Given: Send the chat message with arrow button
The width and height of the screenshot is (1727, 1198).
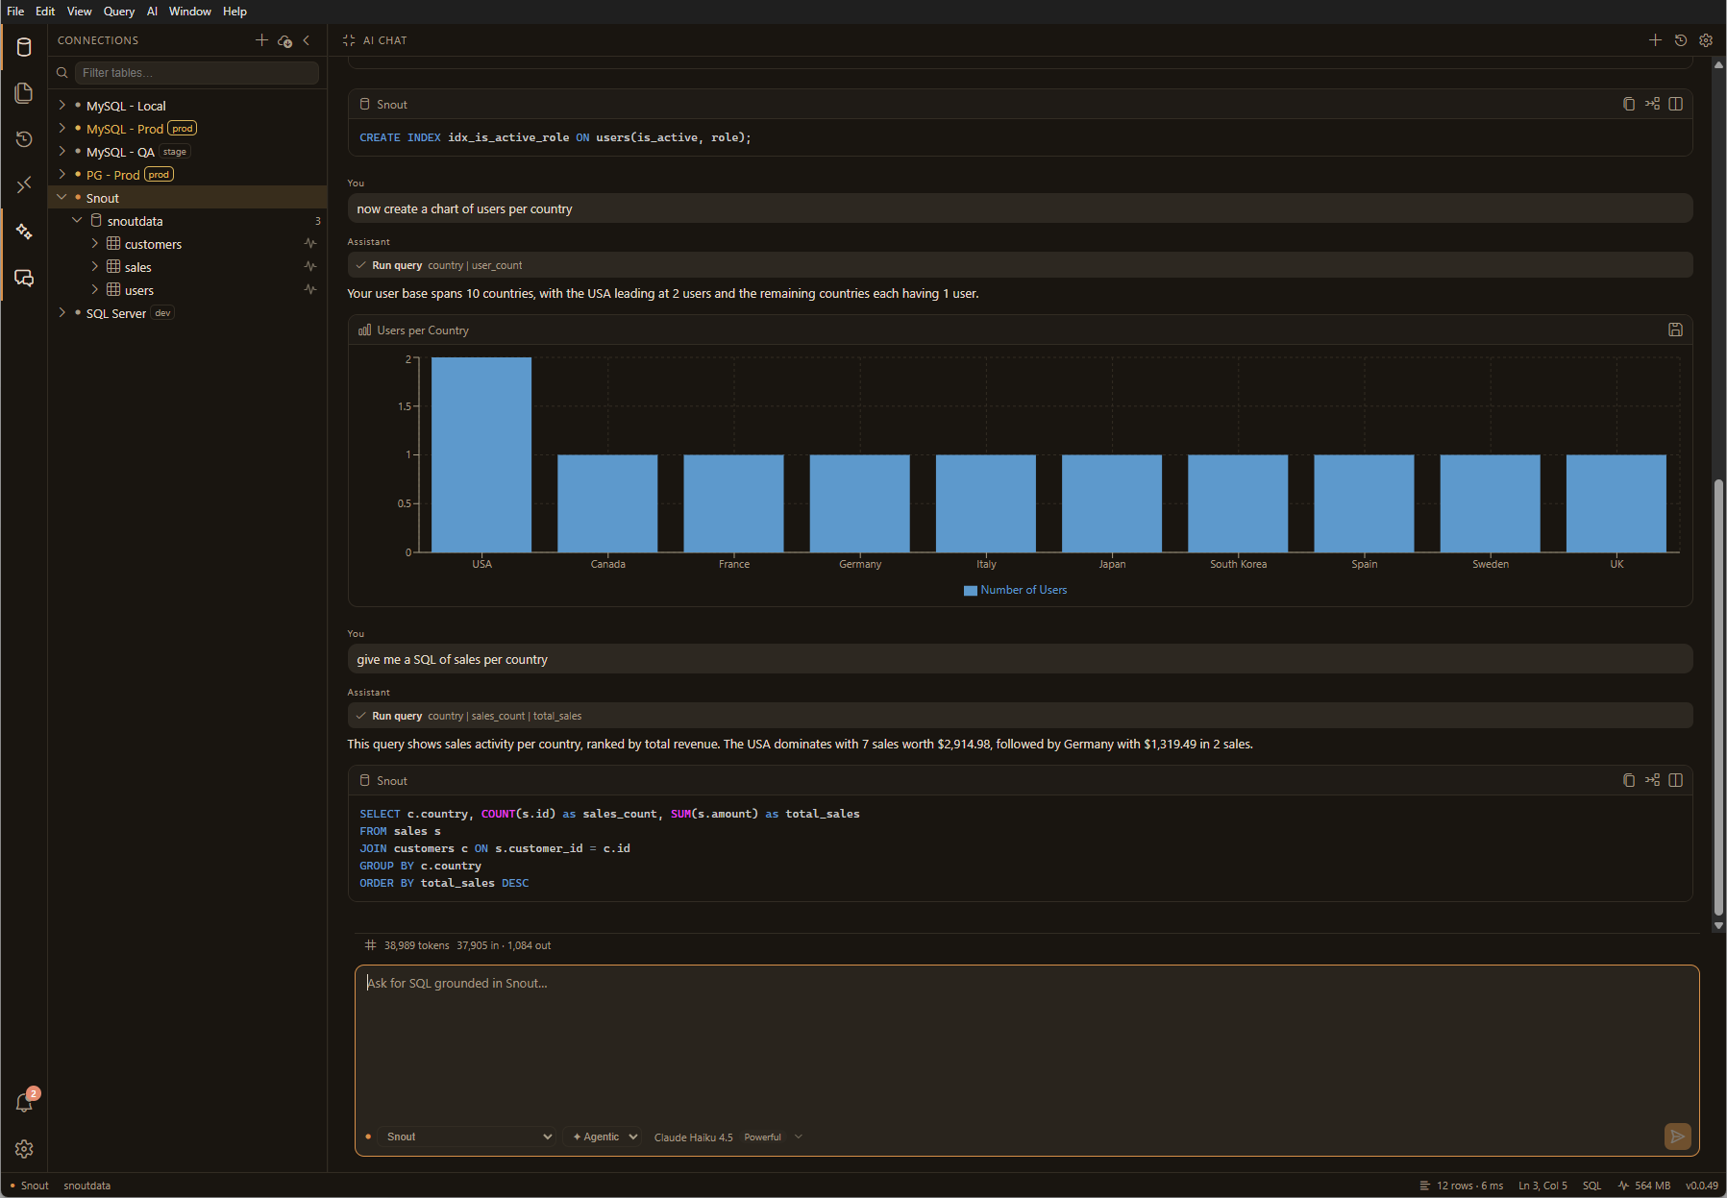Looking at the screenshot, I should pyautogui.click(x=1677, y=1137).
